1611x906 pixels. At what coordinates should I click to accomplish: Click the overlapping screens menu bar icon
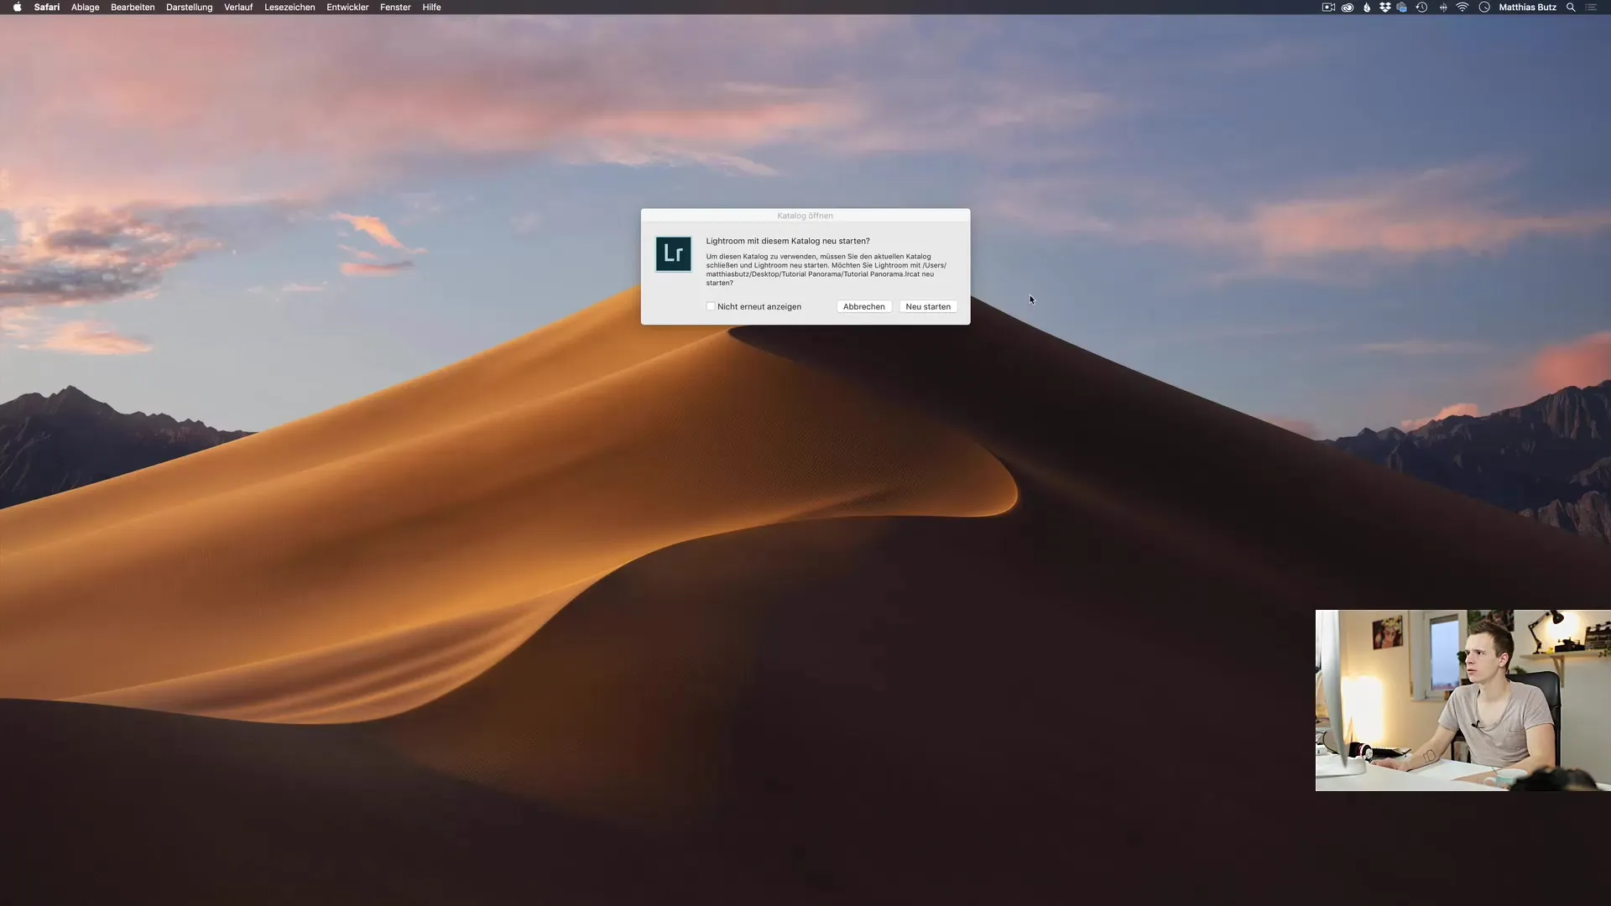(x=1402, y=8)
